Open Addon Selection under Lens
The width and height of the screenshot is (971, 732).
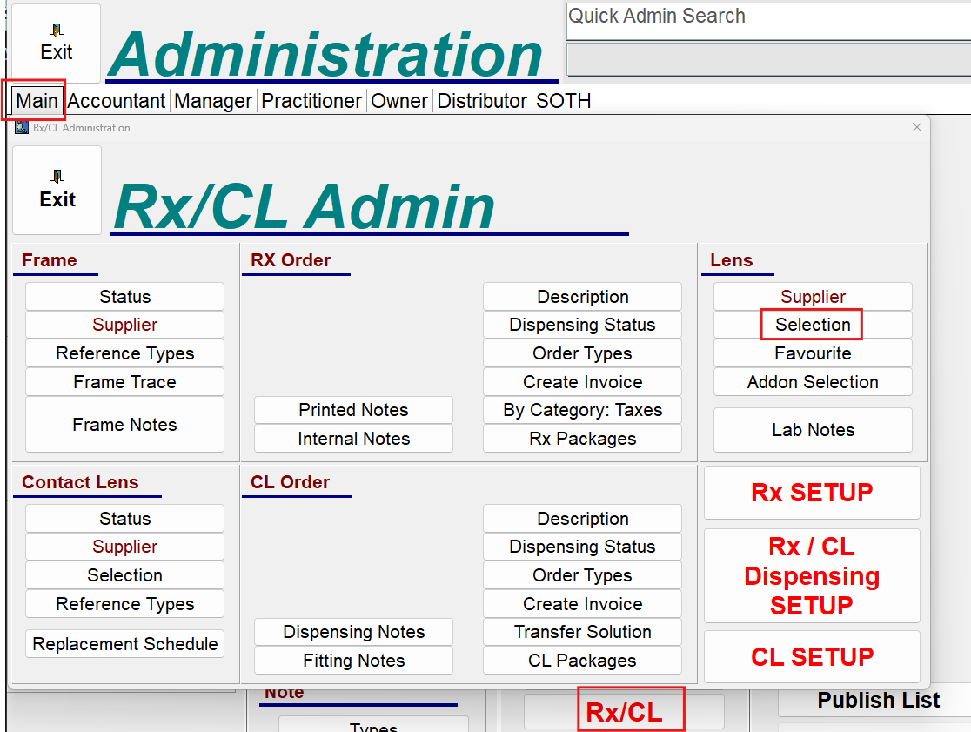[x=813, y=382]
